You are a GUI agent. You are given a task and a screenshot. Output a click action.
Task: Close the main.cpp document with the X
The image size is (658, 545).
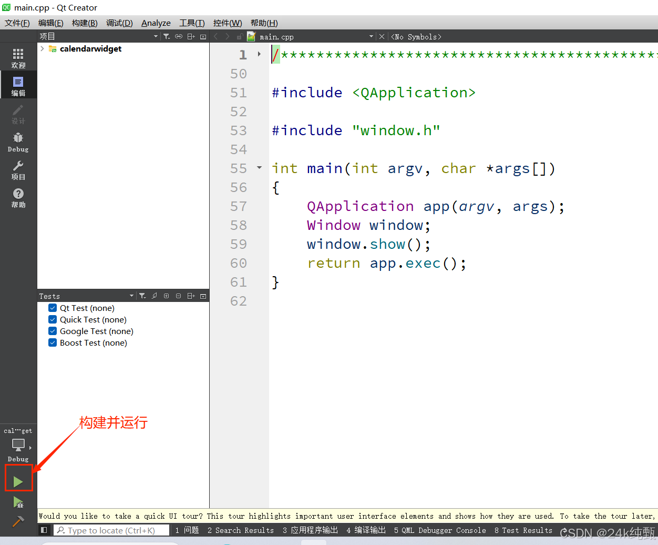[382, 36]
